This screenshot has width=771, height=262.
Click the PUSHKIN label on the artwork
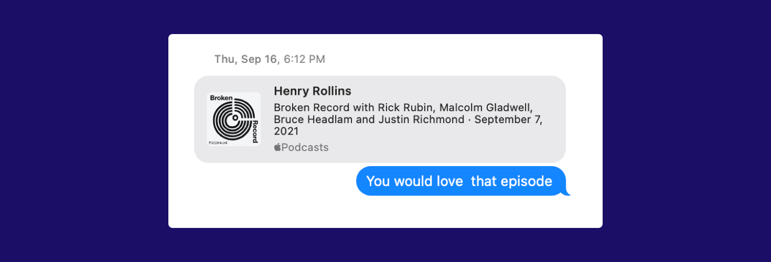pos(217,142)
